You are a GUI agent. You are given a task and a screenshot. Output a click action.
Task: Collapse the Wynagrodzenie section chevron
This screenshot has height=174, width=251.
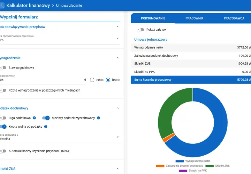click(118, 58)
